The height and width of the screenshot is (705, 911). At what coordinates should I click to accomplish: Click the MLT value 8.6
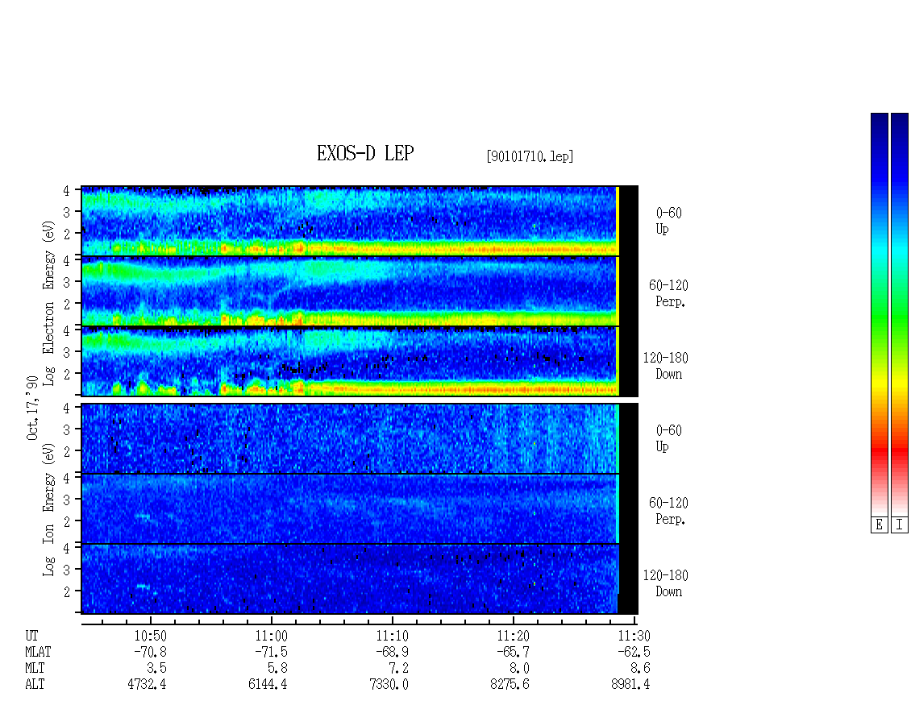[640, 669]
